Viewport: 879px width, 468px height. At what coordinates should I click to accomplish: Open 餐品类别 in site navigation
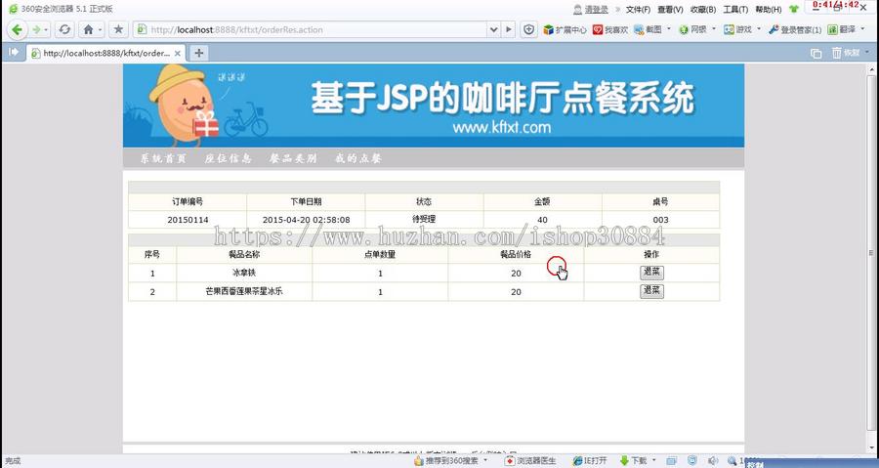(293, 158)
